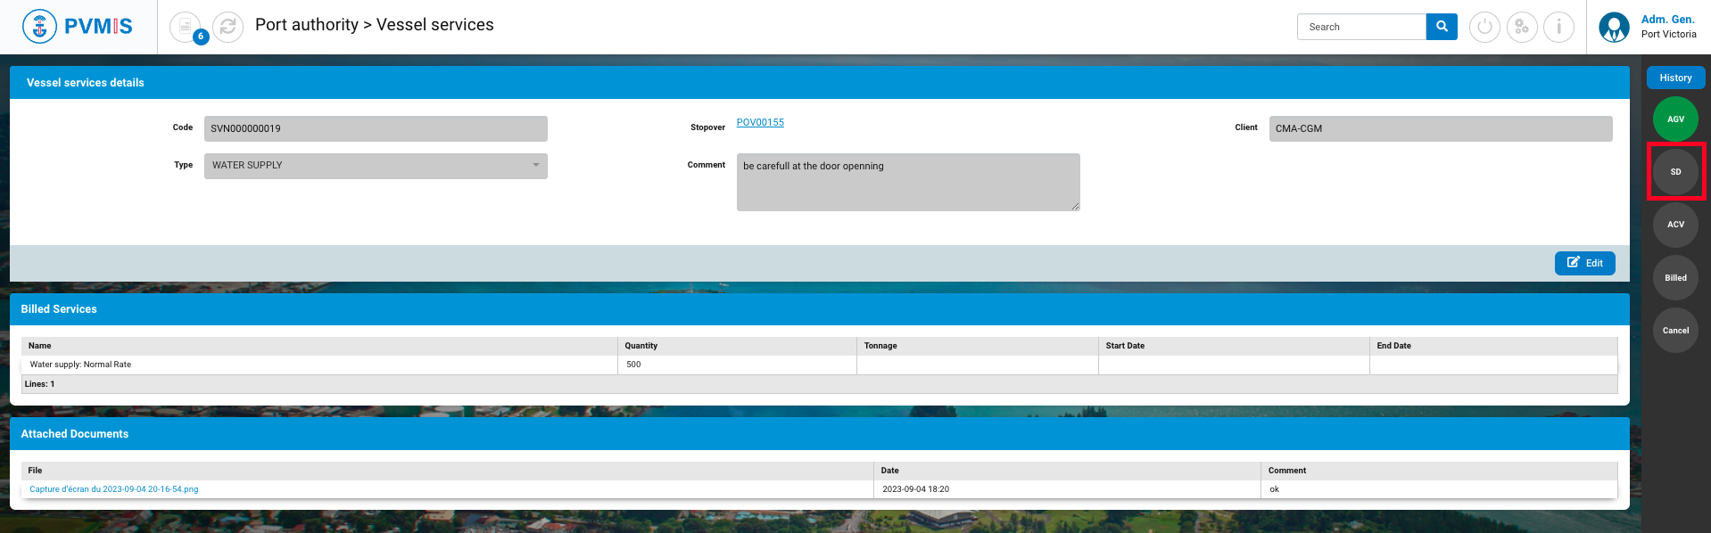Open stopover link POV00155
This screenshot has width=1711, height=533.
click(760, 123)
